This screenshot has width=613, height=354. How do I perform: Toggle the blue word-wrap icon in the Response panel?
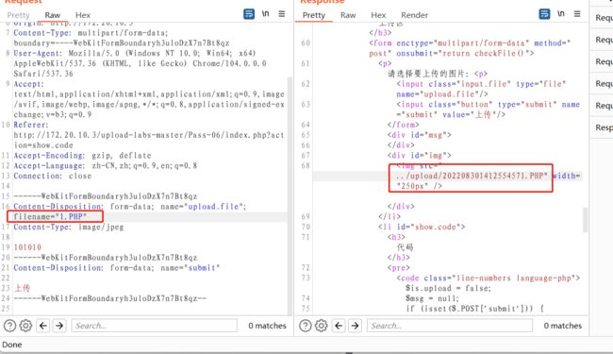pos(544,14)
